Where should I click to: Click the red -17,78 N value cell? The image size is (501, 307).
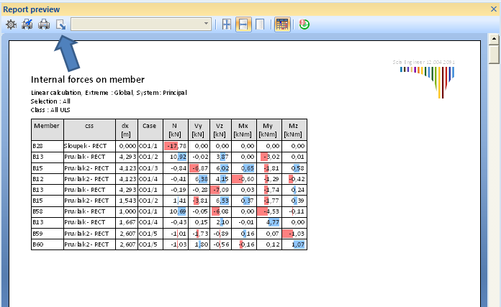[173, 146]
